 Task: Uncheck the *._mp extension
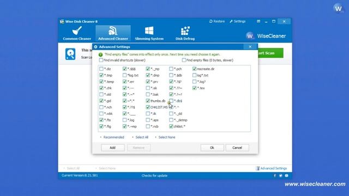point(148,69)
